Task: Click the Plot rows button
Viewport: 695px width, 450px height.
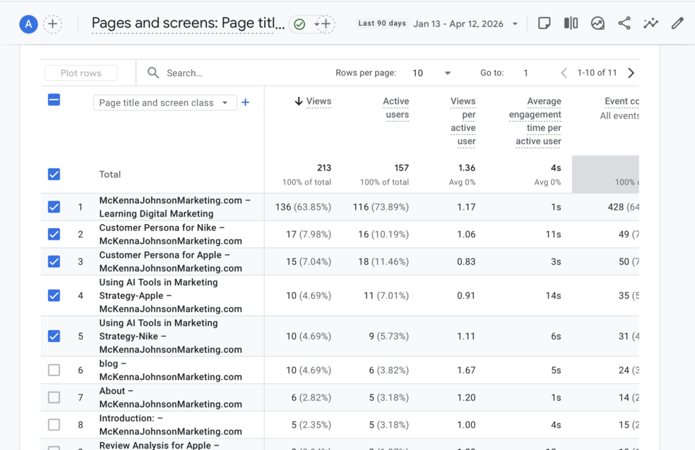Action: pos(81,73)
